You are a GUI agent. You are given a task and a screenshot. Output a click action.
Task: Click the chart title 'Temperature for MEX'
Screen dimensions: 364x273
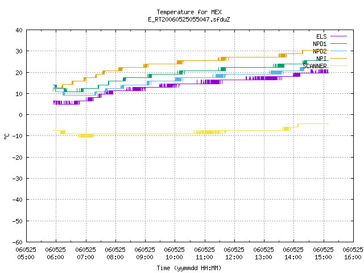189,12
